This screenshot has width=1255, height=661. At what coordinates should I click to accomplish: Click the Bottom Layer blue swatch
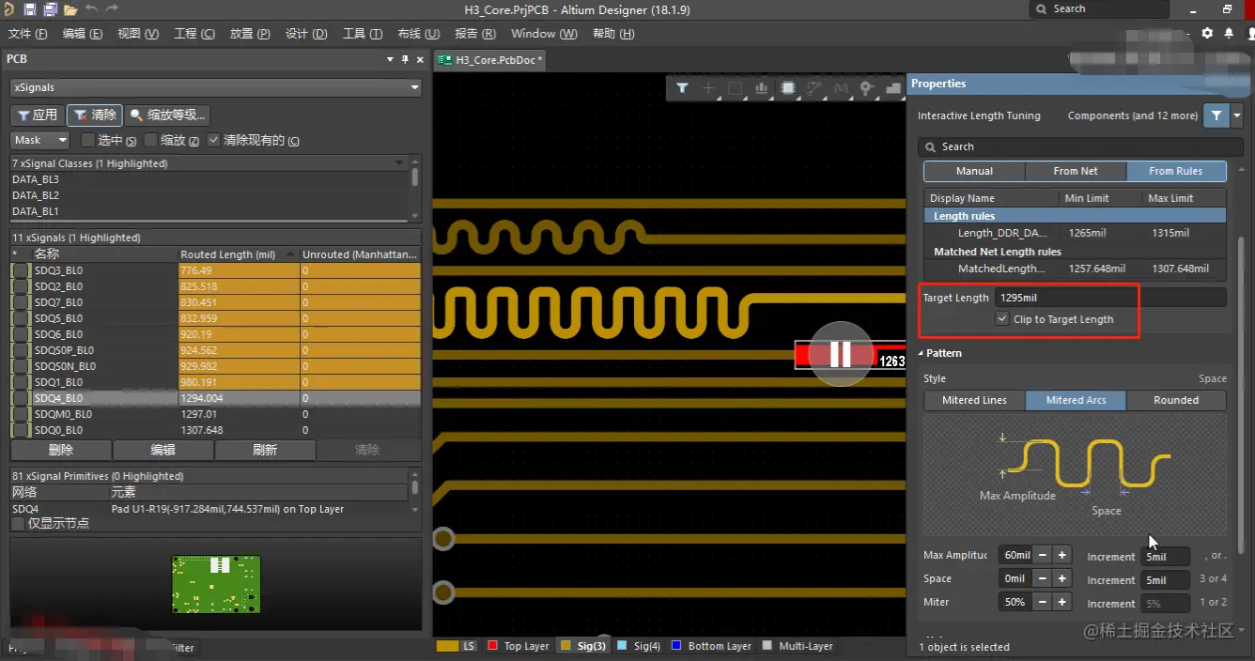point(676,646)
